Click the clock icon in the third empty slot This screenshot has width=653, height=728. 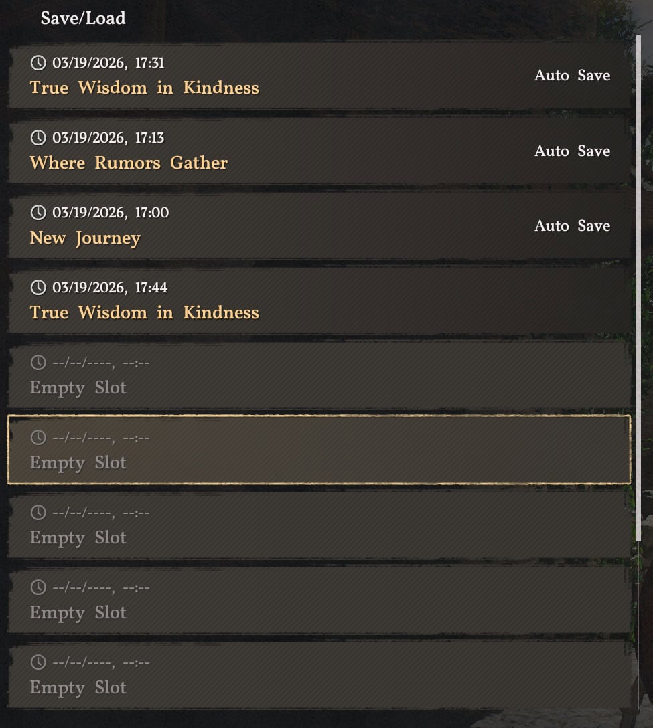38,513
